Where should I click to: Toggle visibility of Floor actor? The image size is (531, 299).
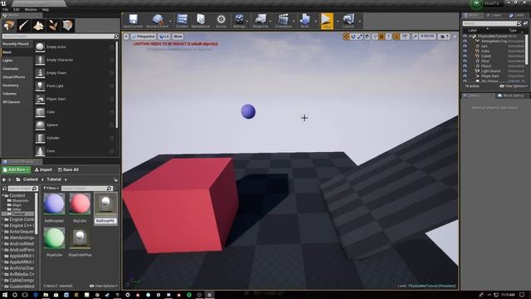(465, 61)
